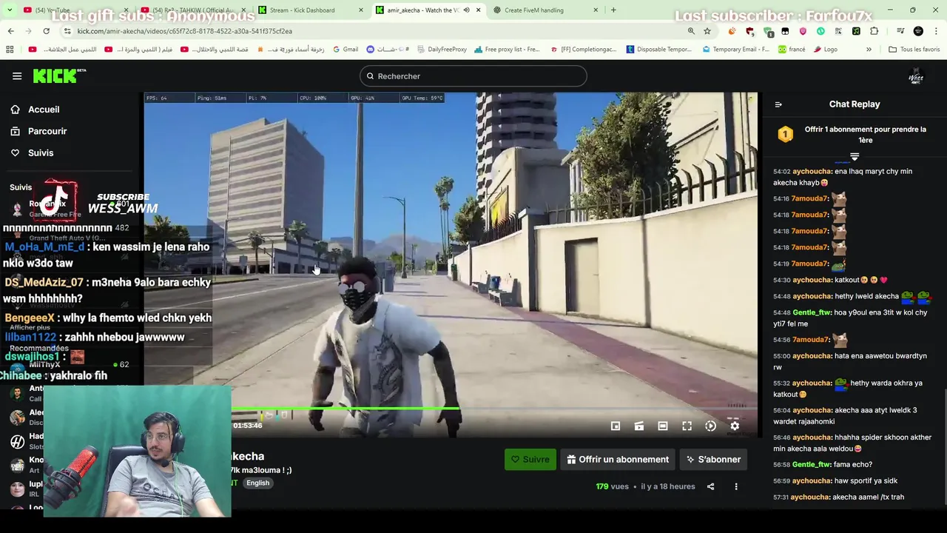This screenshot has width=947, height=533.
Task: Close the Create FiveM handling tab
Action: coord(596,10)
